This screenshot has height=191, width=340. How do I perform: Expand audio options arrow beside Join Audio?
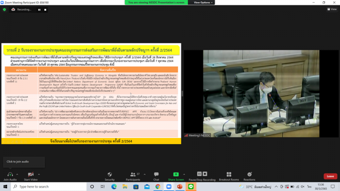(x=17, y=174)
